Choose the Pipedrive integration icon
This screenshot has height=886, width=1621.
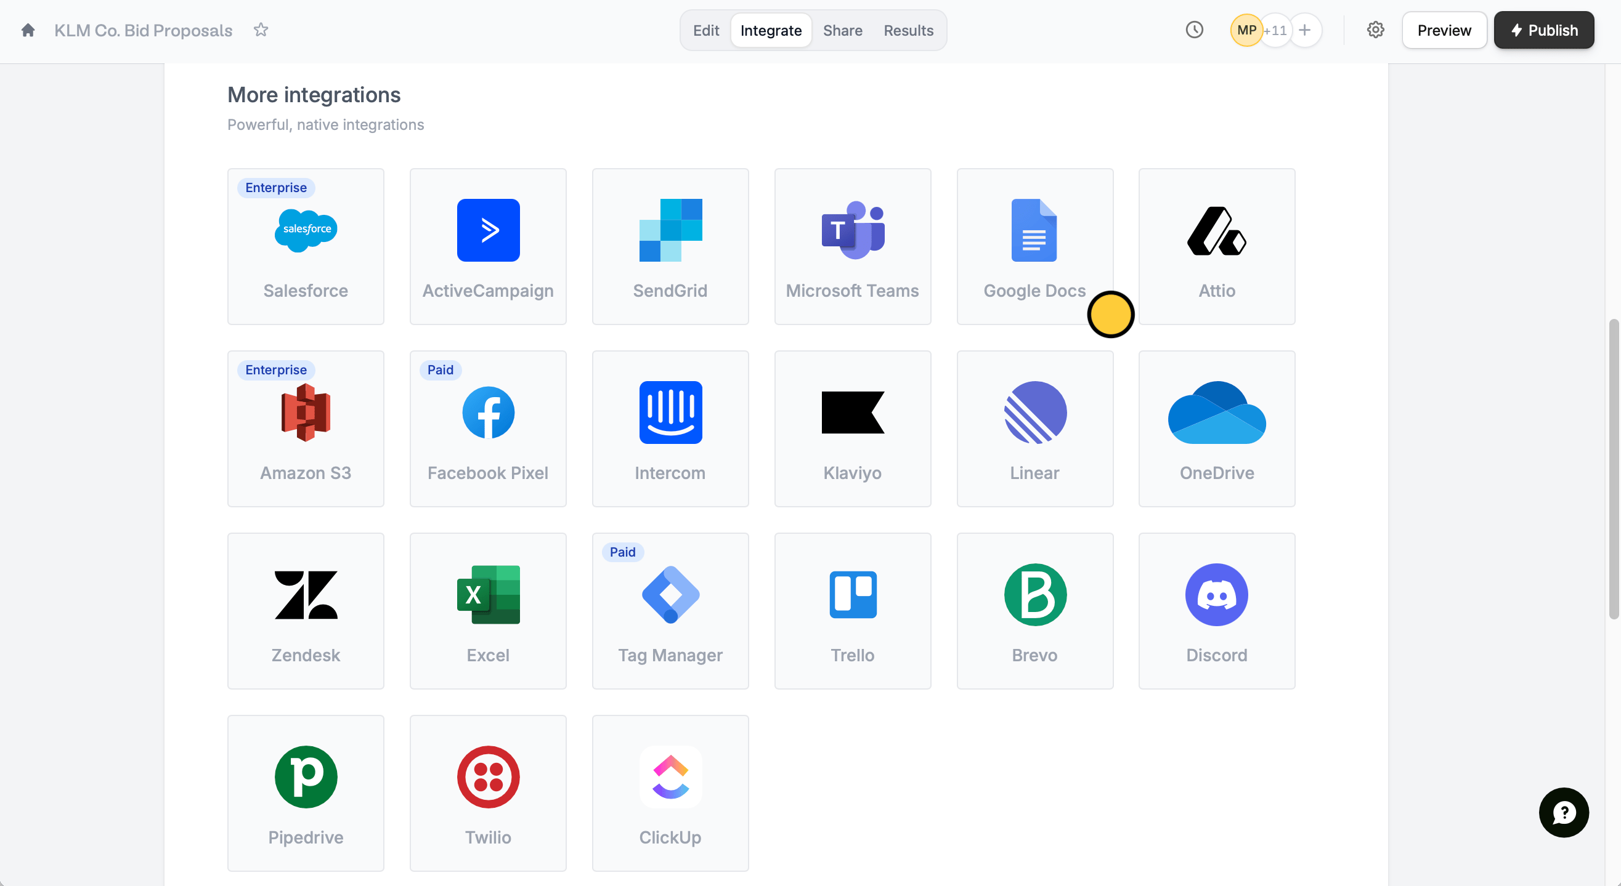coord(305,777)
